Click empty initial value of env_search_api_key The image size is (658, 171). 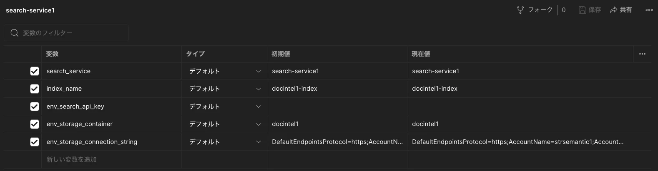(x=337, y=107)
